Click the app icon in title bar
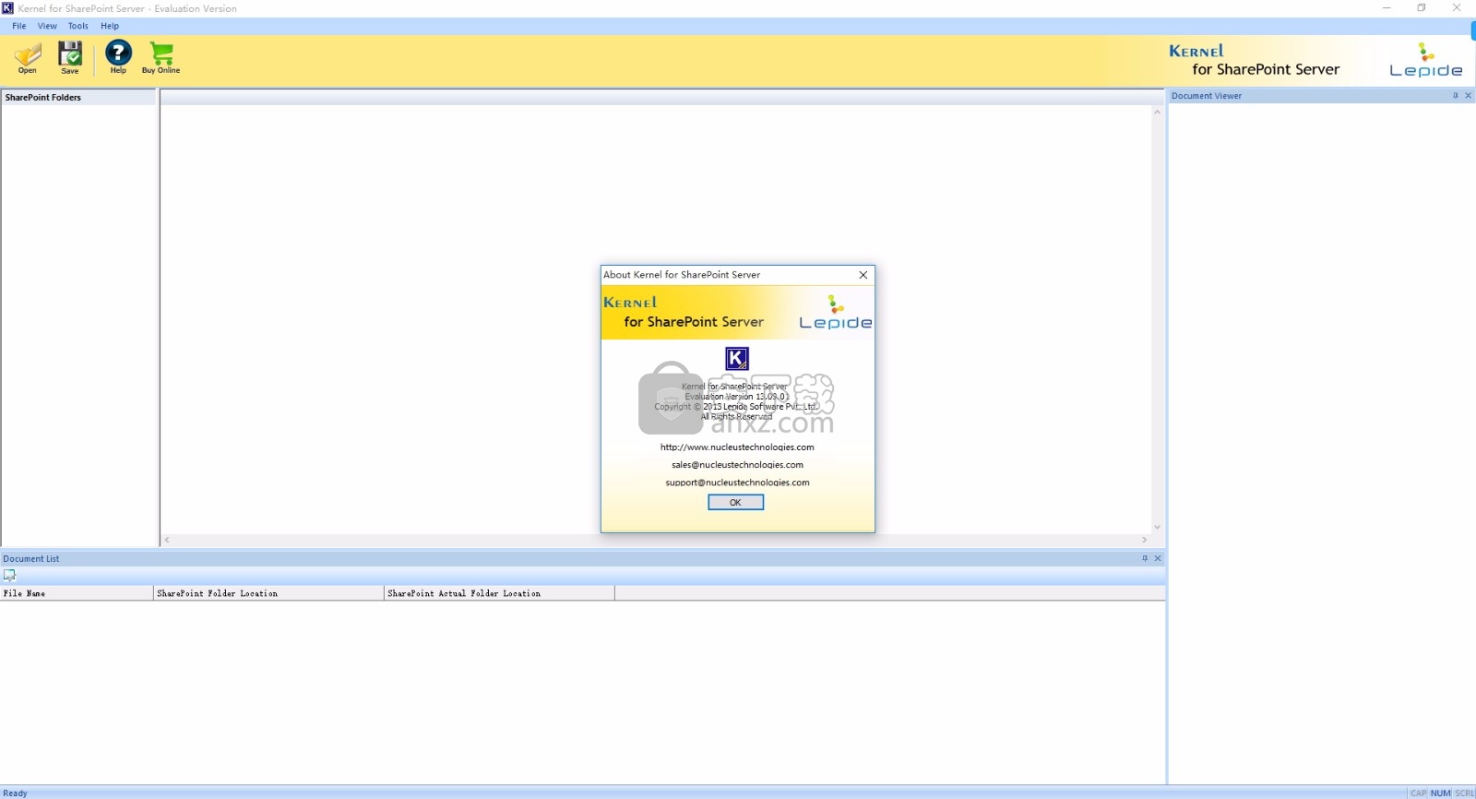 click(7, 8)
